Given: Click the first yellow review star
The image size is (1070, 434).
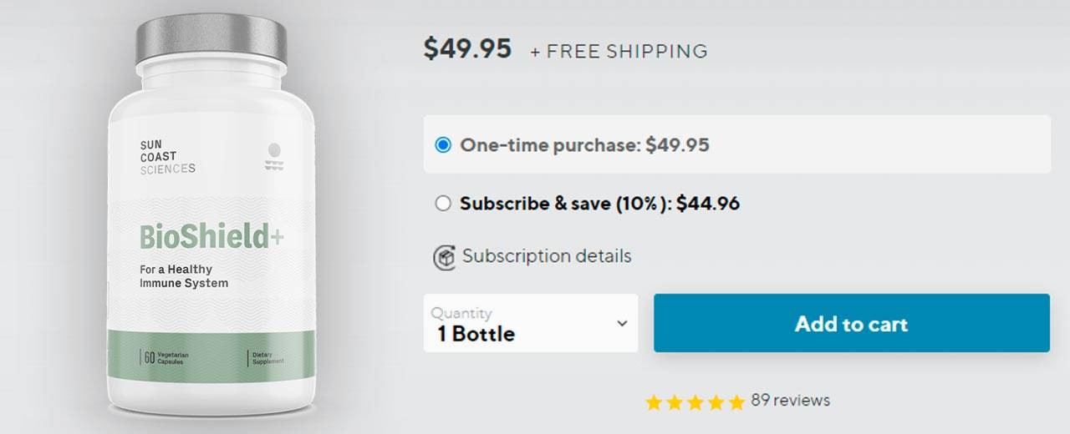Looking at the screenshot, I should (654, 402).
